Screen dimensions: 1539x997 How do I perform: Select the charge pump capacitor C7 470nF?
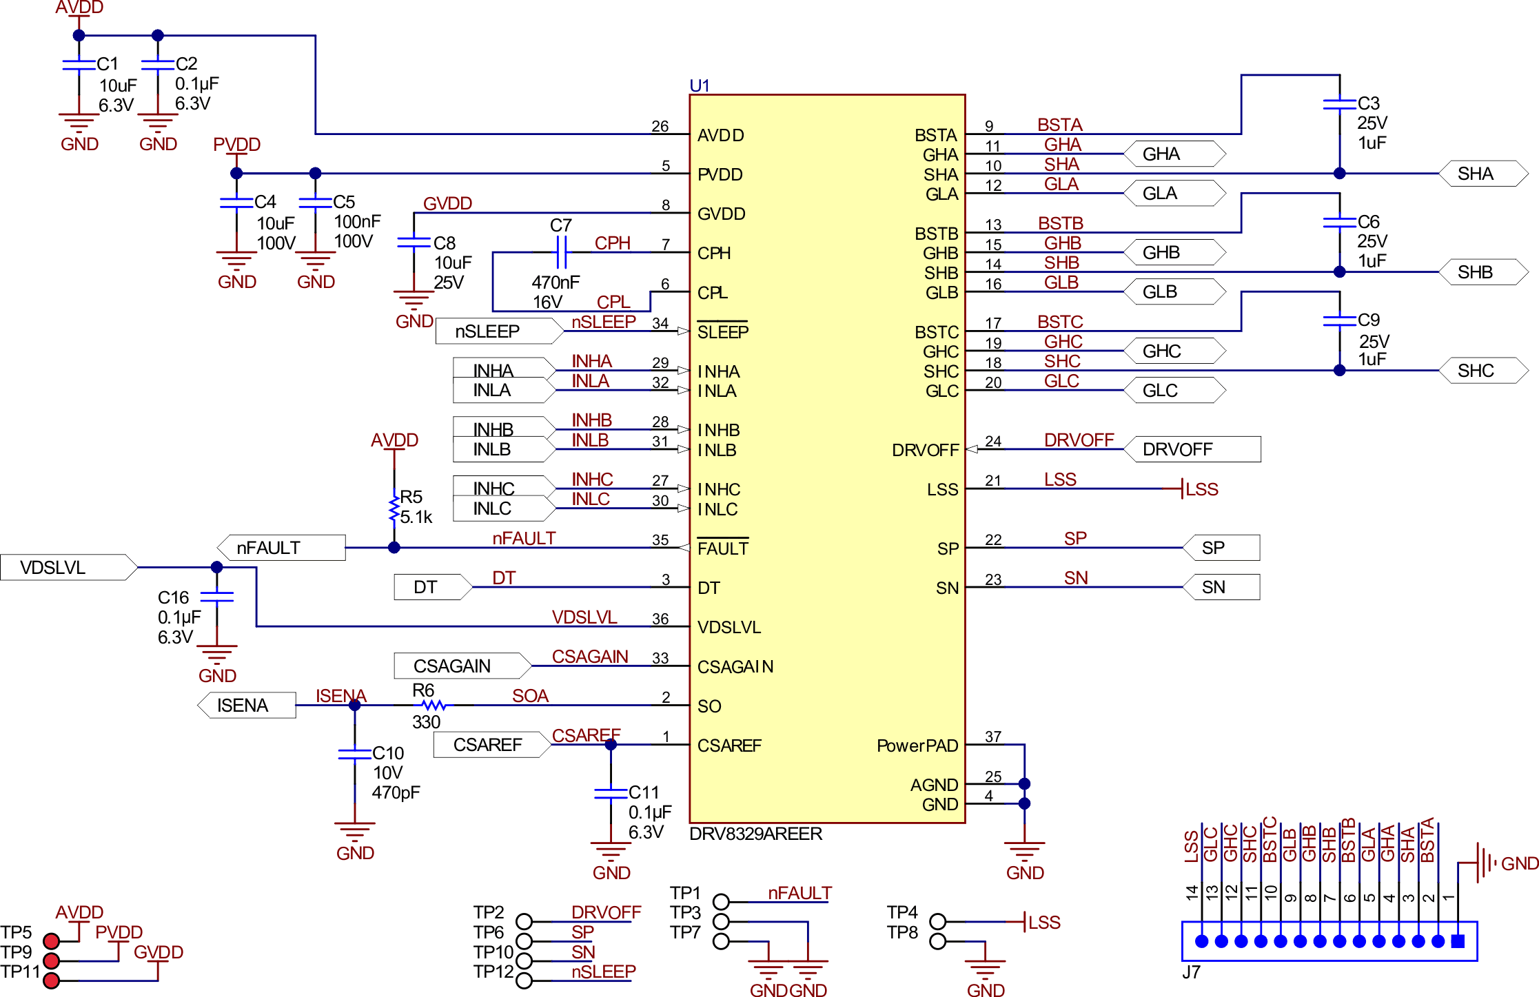click(562, 254)
